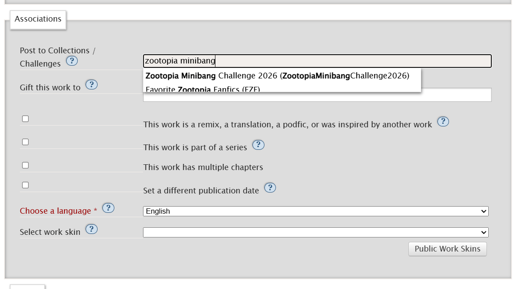Check the remix, translation, or podfic checkbox
The width and height of the screenshot is (524, 289).
26,119
